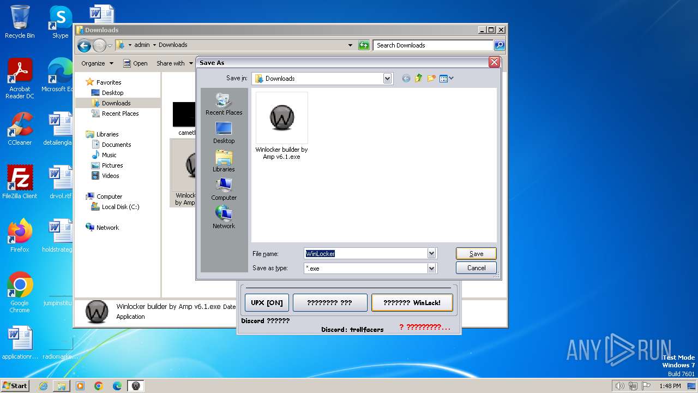This screenshot has height=393, width=698.
Task: Select CCleaner desktop icon
Action: pyautogui.click(x=20, y=128)
